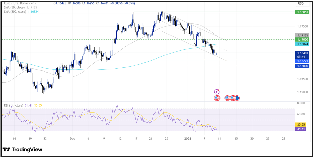The height and width of the screenshot is (157, 313).
Task: Click the TradingView logo in the bottom corner
Action: pyautogui.click(x=23, y=150)
